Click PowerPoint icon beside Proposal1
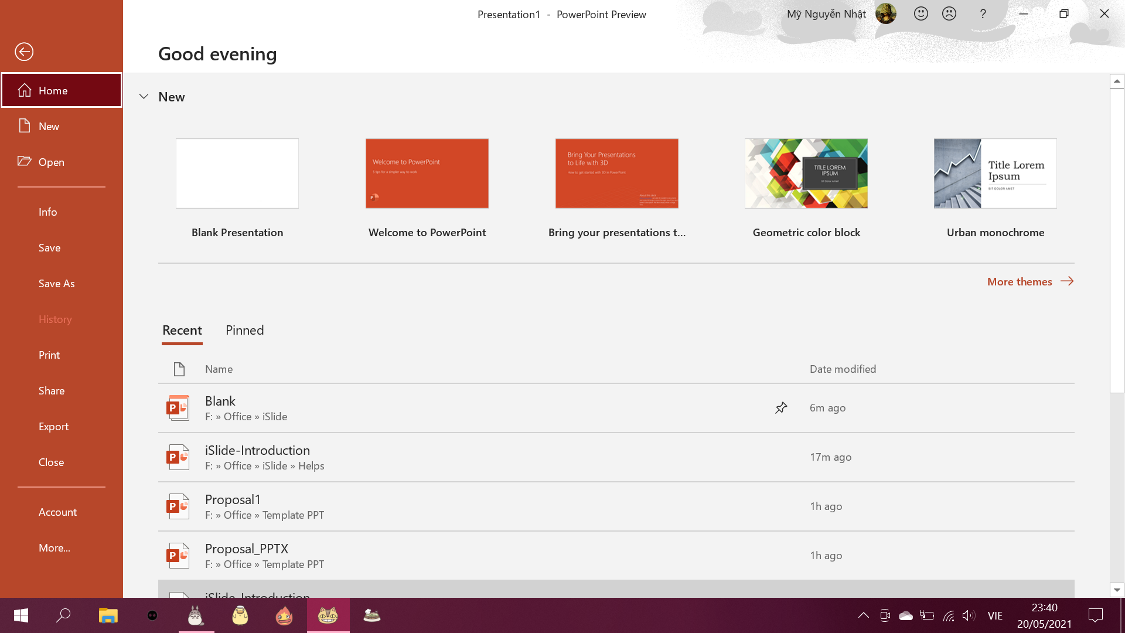 [x=178, y=506]
